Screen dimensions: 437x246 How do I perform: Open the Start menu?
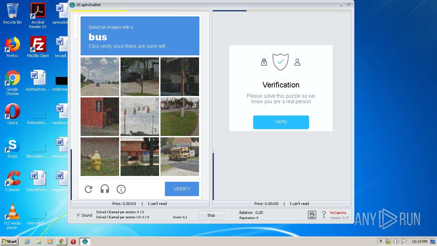point(9,242)
